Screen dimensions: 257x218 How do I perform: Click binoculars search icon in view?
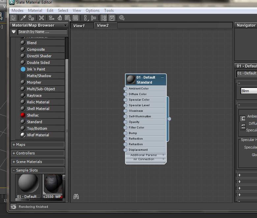click(x=76, y=196)
